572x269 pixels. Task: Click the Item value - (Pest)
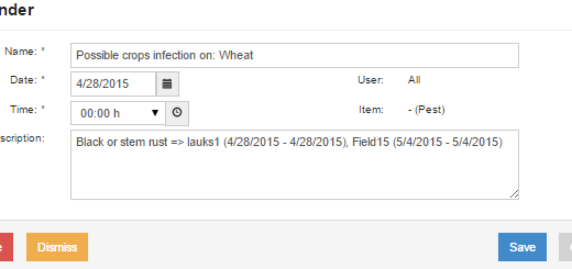pyautogui.click(x=426, y=110)
